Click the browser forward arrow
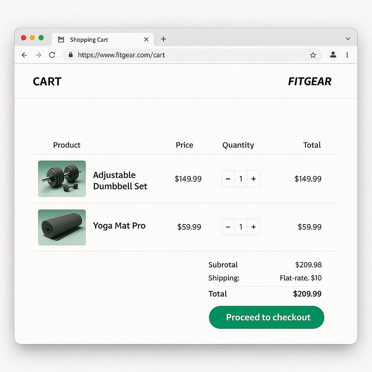The height and width of the screenshot is (372, 372). pos(38,55)
